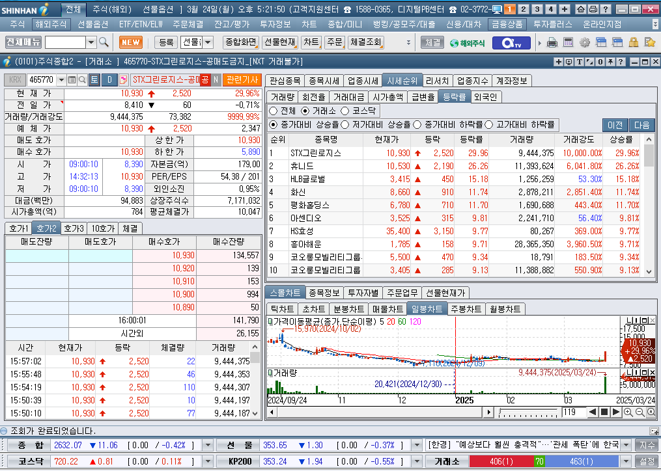Open settings gear icon in toolbar
This screenshot has height=471, width=661.
coord(585,42)
